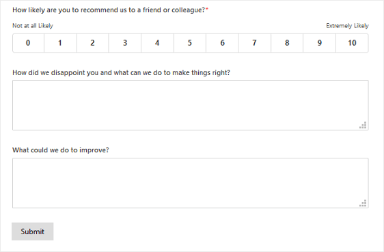Screen dimensions: 384x252
Task: Select rating 4 on the scale
Action: [157, 43]
